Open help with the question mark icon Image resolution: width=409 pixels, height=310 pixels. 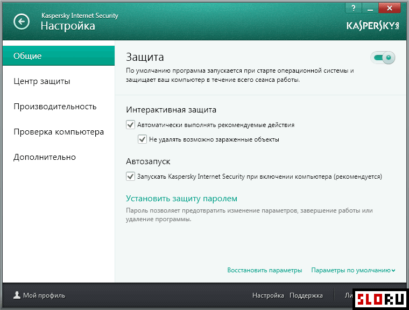(x=354, y=8)
